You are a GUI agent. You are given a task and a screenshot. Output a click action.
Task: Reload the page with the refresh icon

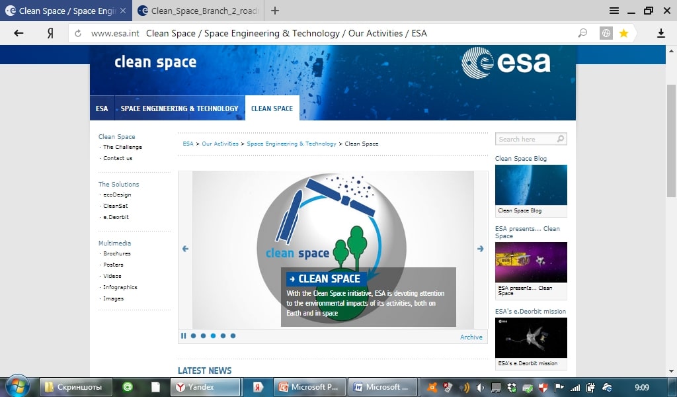[78, 33]
